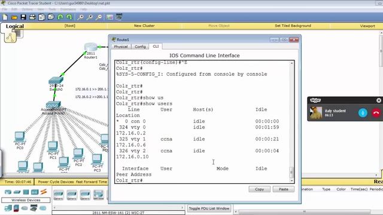383x215 pixels.
Task: Select the WAN Emulation cloud category
Action: tap(25, 208)
